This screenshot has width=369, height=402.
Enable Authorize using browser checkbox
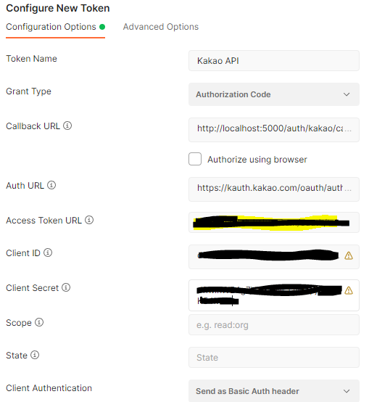tap(195, 159)
